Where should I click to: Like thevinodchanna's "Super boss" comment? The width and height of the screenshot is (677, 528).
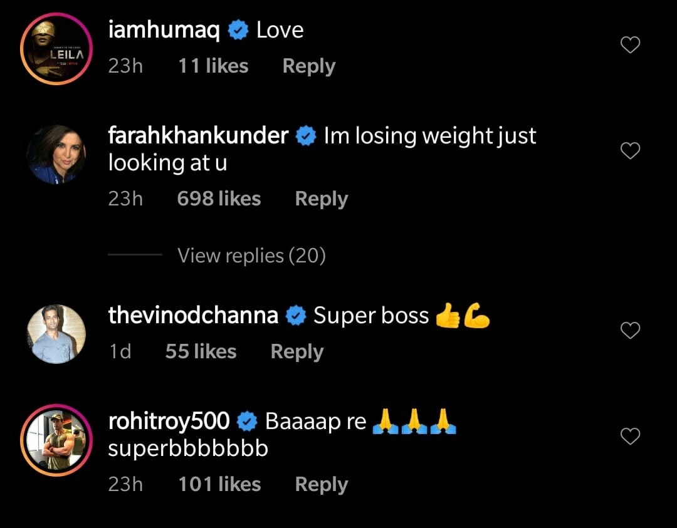(x=630, y=330)
